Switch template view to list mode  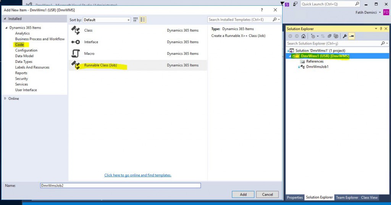tap(143, 20)
